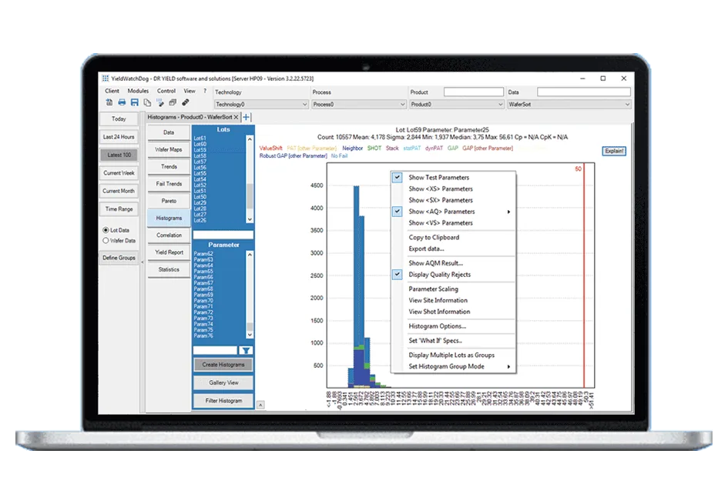The image size is (728, 504).
Task: Click the Today time filter button
Action: coord(119,119)
